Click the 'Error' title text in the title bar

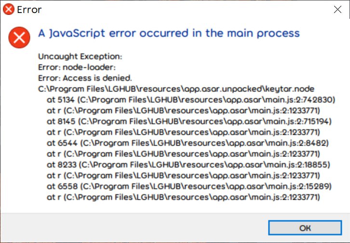tap(29, 10)
